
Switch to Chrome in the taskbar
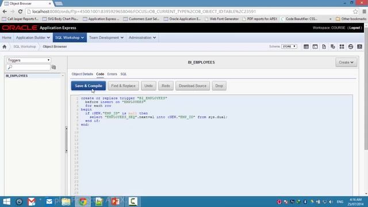point(83,202)
